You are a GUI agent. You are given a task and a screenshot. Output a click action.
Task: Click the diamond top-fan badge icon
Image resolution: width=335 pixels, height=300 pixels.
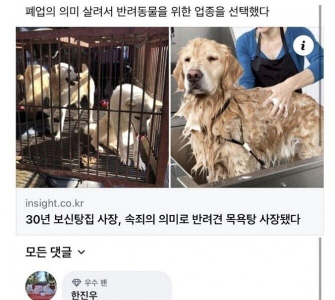tap(76, 282)
